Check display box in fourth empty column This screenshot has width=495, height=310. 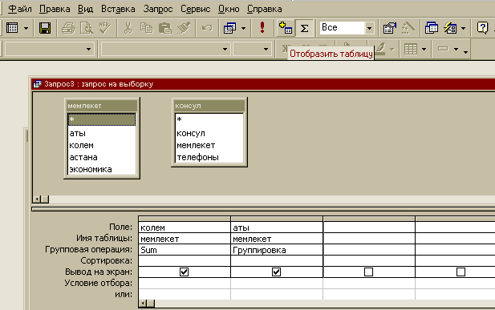pyautogui.click(x=461, y=272)
